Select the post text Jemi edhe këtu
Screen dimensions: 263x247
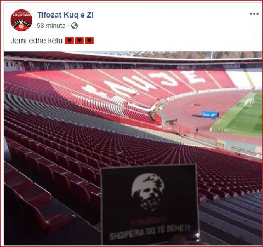[x=37, y=41]
